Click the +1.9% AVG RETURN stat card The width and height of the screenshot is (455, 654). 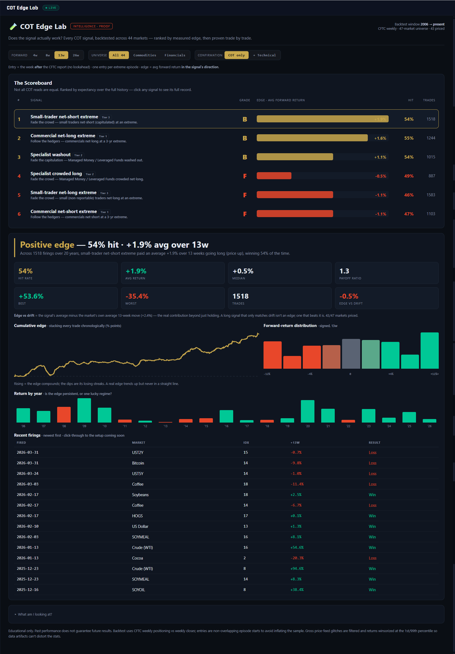coord(173,273)
